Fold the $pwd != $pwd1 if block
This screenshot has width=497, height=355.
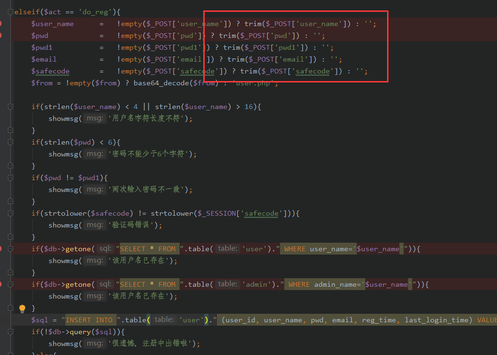(x=10, y=178)
